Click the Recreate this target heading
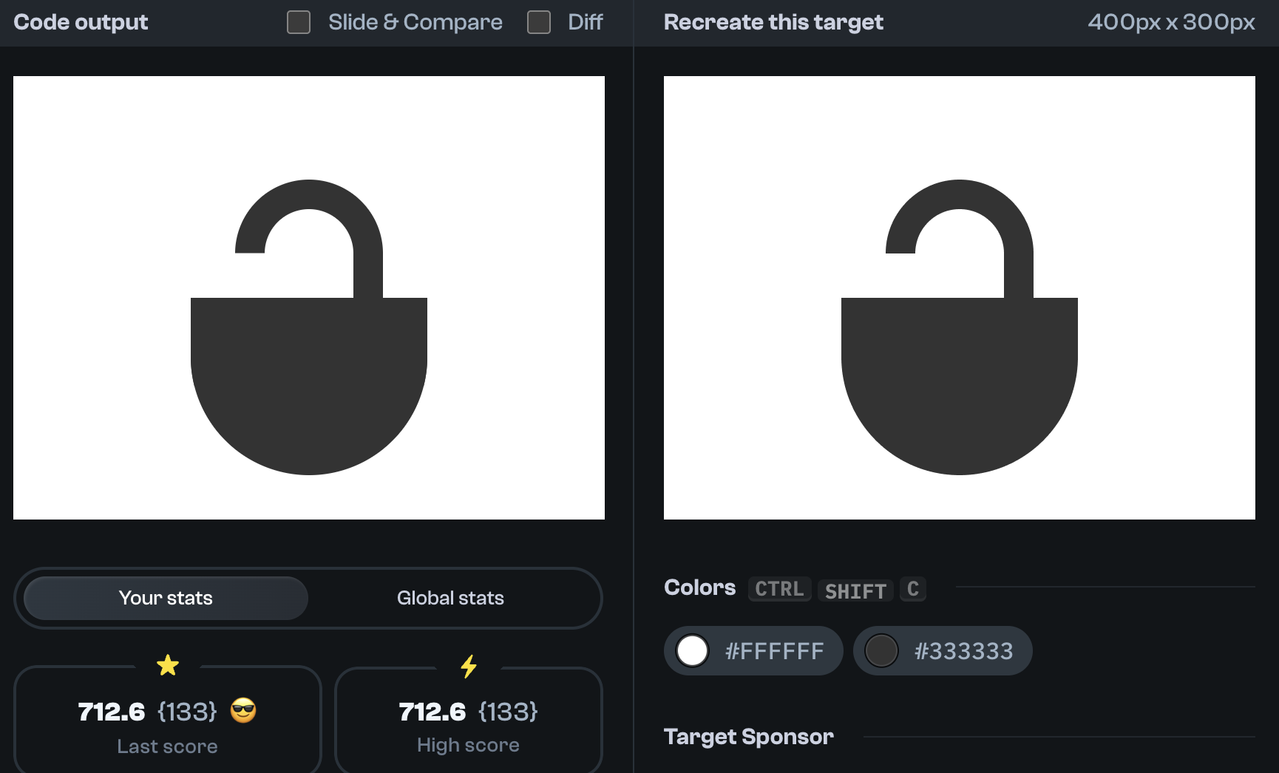Screen dimensions: 1279x773 click(x=773, y=22)
